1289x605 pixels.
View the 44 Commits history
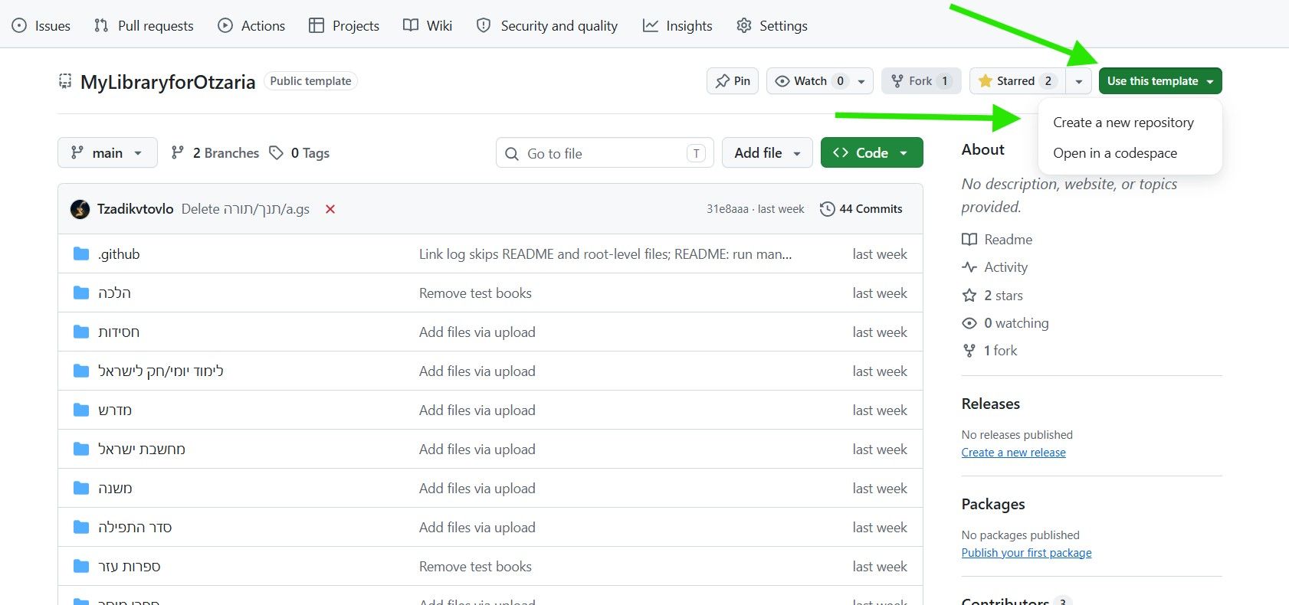coord(861,209)
